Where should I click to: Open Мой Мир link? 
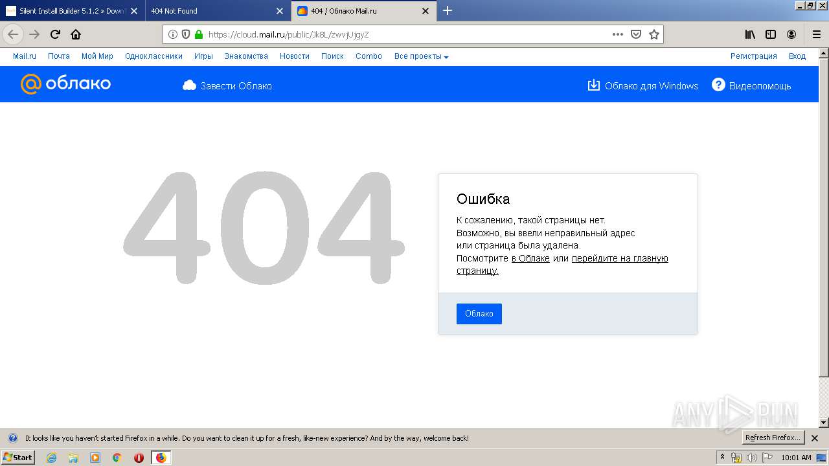(x=97, y=56)
